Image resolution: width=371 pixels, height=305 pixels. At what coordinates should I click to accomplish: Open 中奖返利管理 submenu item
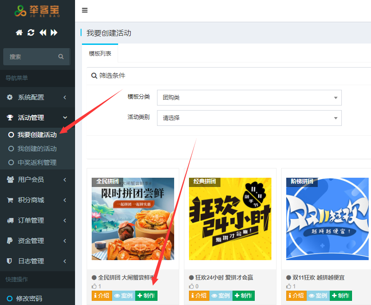(37, 162)
